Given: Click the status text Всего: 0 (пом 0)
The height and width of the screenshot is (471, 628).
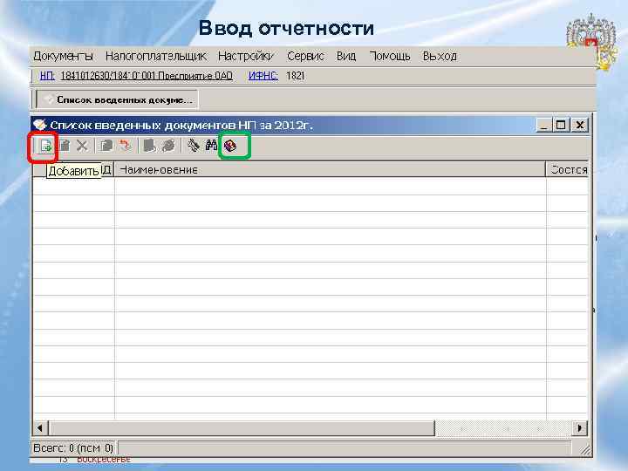Looking at the screenshot, I should [x=73, y=447].
